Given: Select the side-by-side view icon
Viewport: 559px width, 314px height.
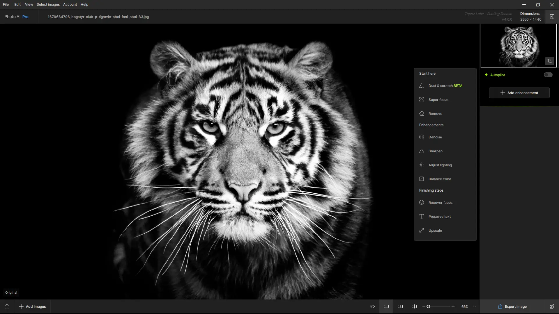Looking at the screenshot, I should (400, 306).
